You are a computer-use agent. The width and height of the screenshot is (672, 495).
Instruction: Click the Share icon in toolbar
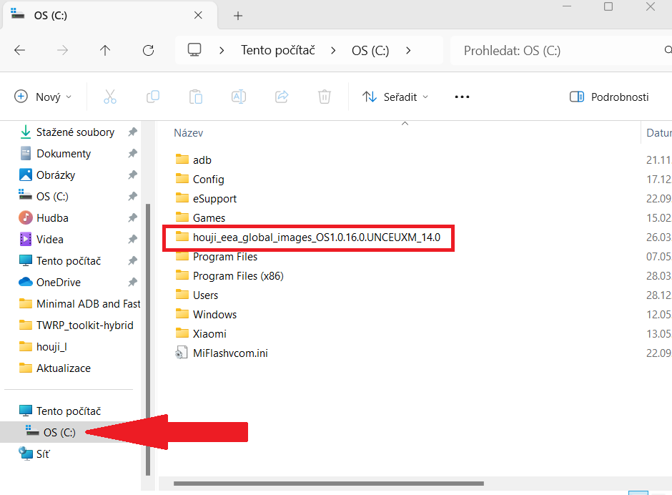pyautogui.click(x=282, y=97)
